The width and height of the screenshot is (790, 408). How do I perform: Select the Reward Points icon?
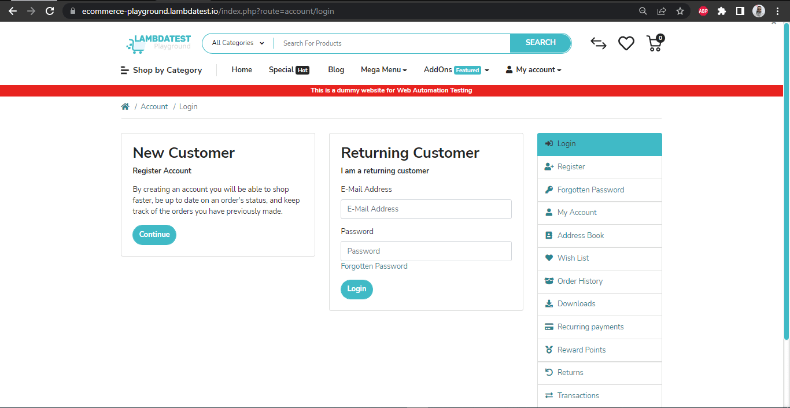pyautogui.click(x=549, y=350)
